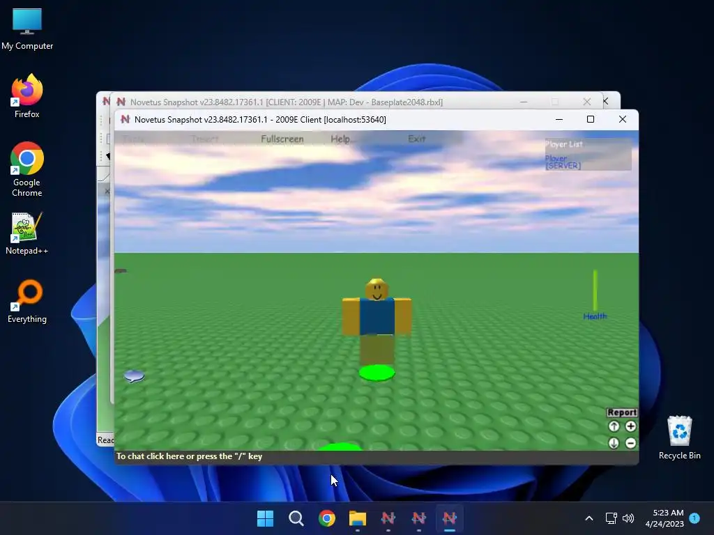
Task: Open Notepad++ desktop shortcut
Action: click(27, 233)
